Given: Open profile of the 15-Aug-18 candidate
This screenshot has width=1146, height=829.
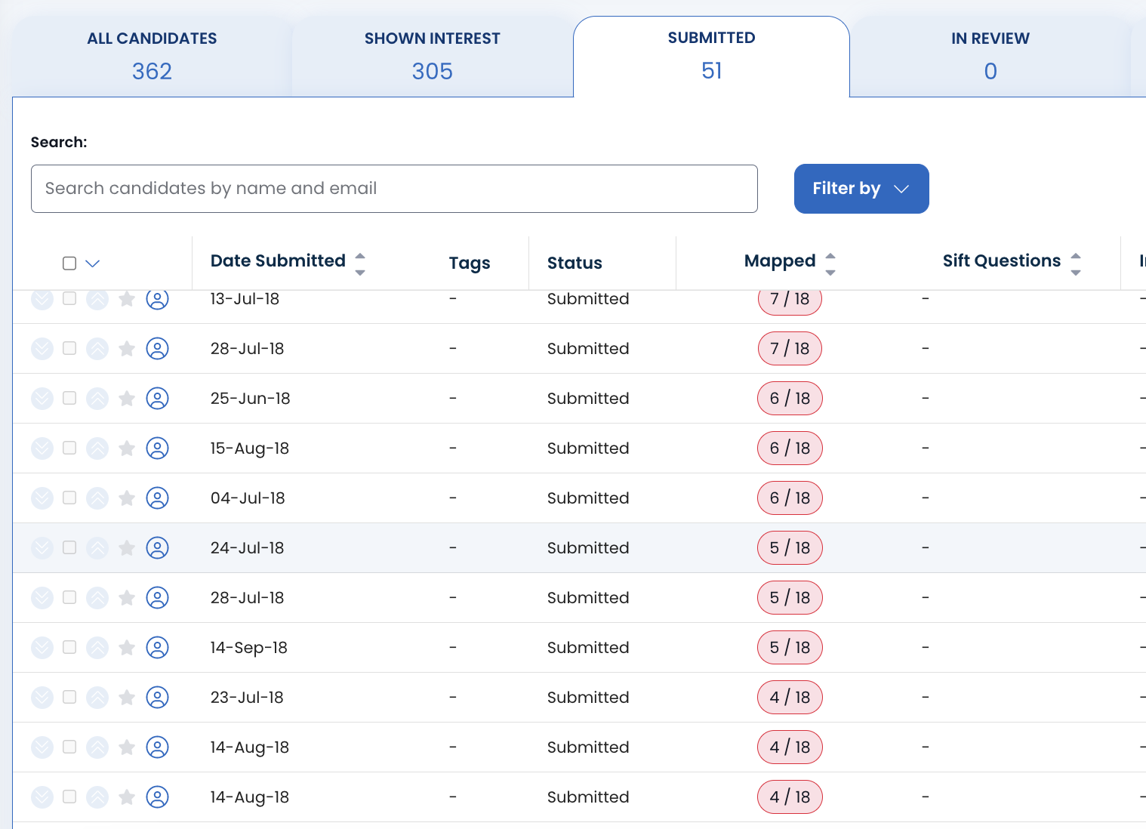Looking at the screenshot, I should click(157, 448).
